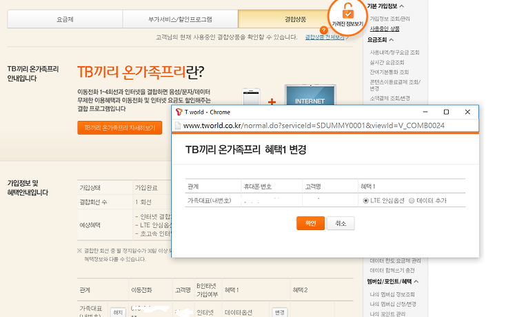The width and height of the screenshot is (517, 317).
Task: Cancel the popup with 취소 button
Action: click(341, 223)
